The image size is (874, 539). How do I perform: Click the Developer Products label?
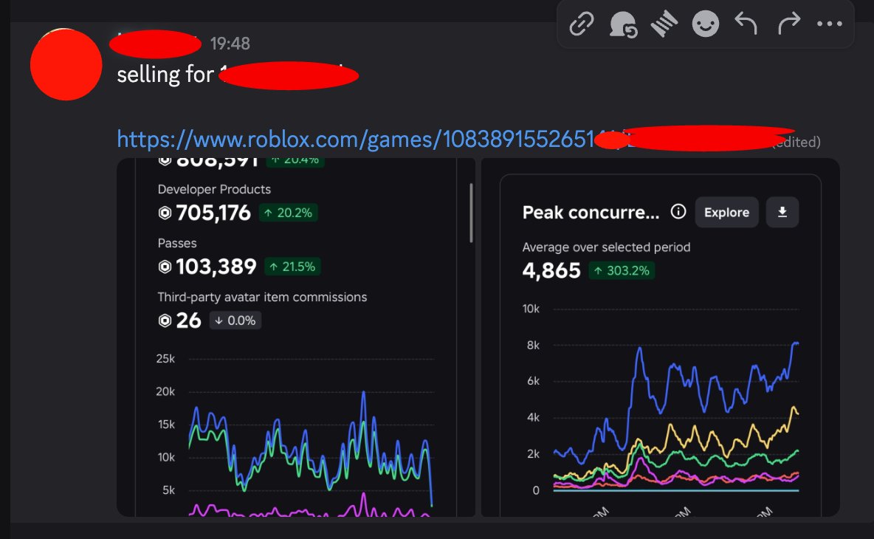[214, 190]
